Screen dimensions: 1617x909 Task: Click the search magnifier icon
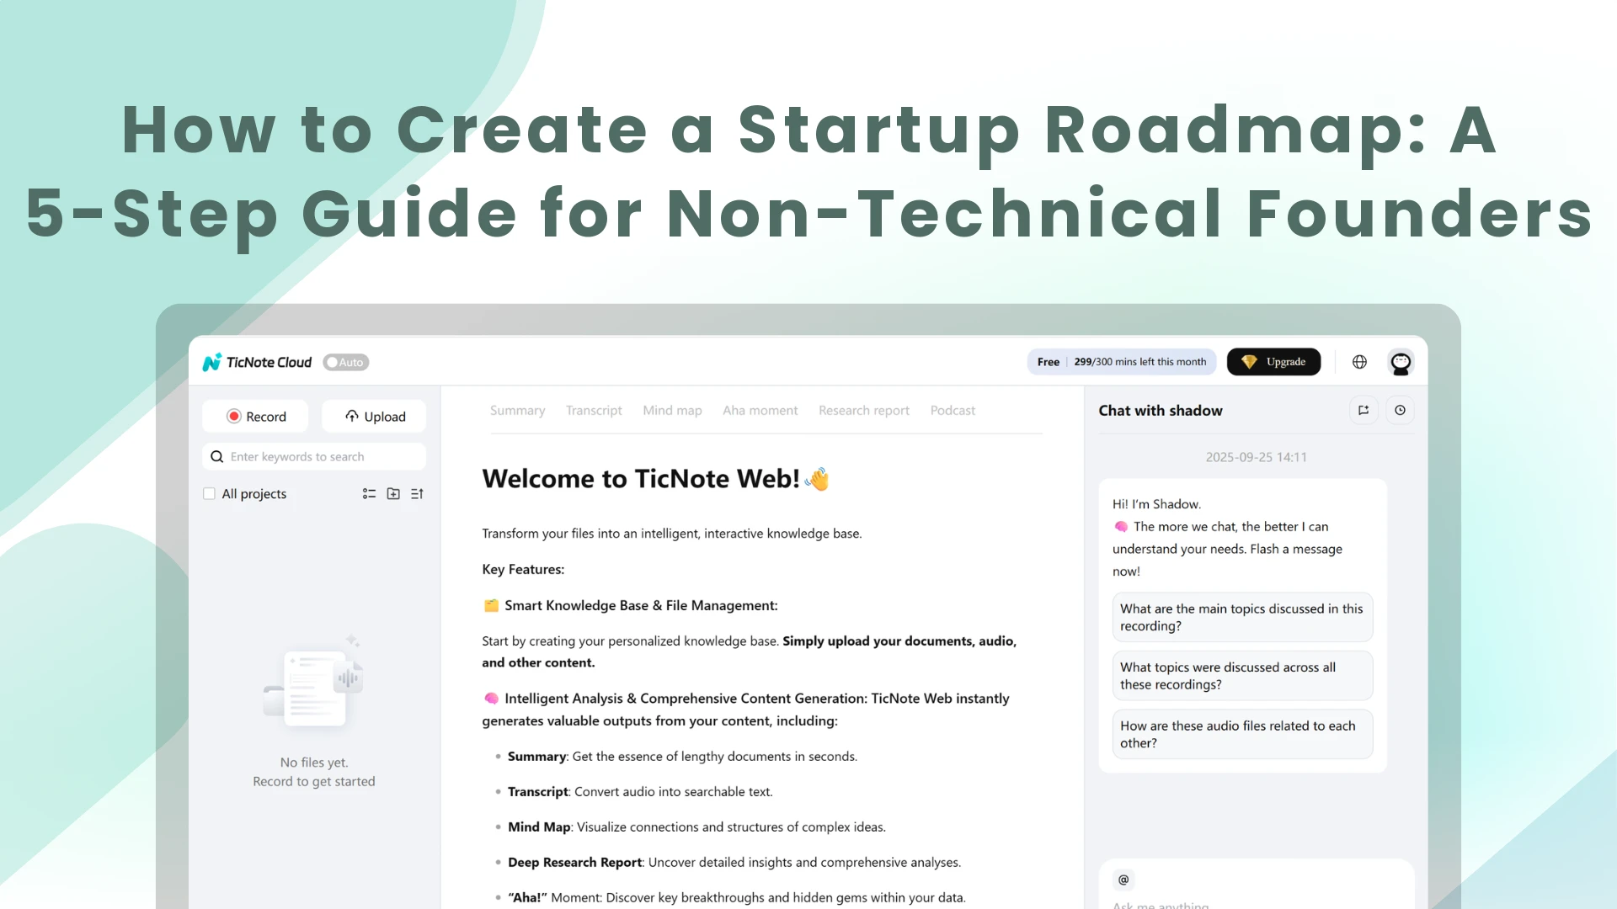pos(216,456)
